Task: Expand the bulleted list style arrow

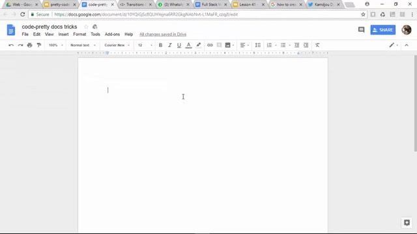Action: [x=289, y=45]
